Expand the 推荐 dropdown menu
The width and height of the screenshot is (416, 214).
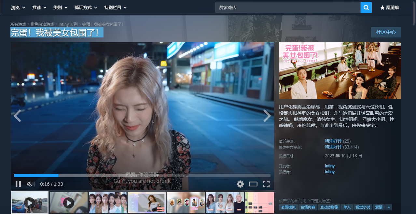(x=39, y=7)
